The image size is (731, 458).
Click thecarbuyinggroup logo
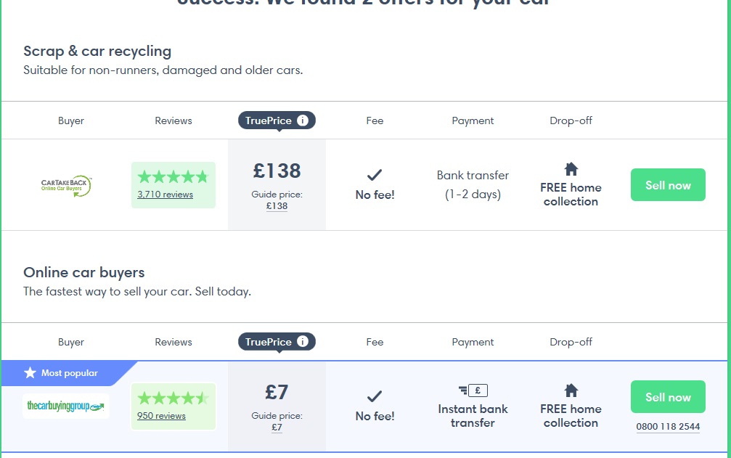(x=66, y=406)
